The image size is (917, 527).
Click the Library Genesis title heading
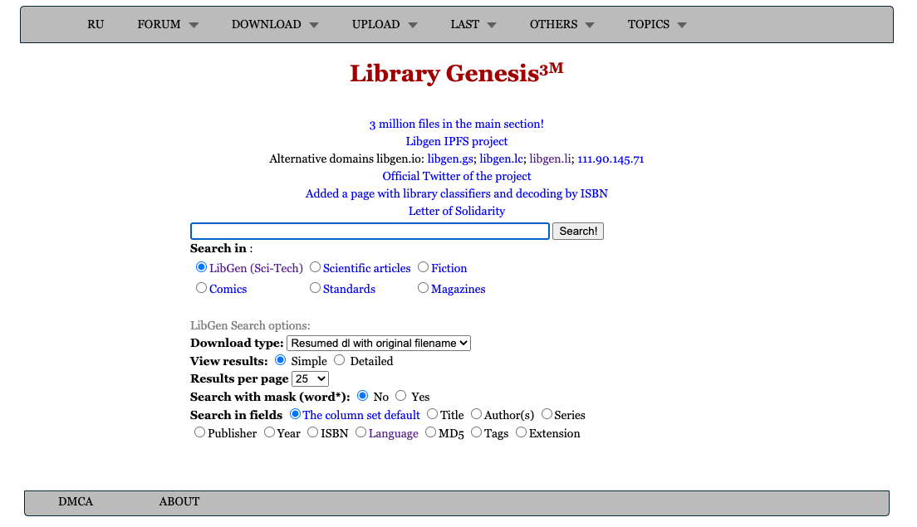point(457,73)
